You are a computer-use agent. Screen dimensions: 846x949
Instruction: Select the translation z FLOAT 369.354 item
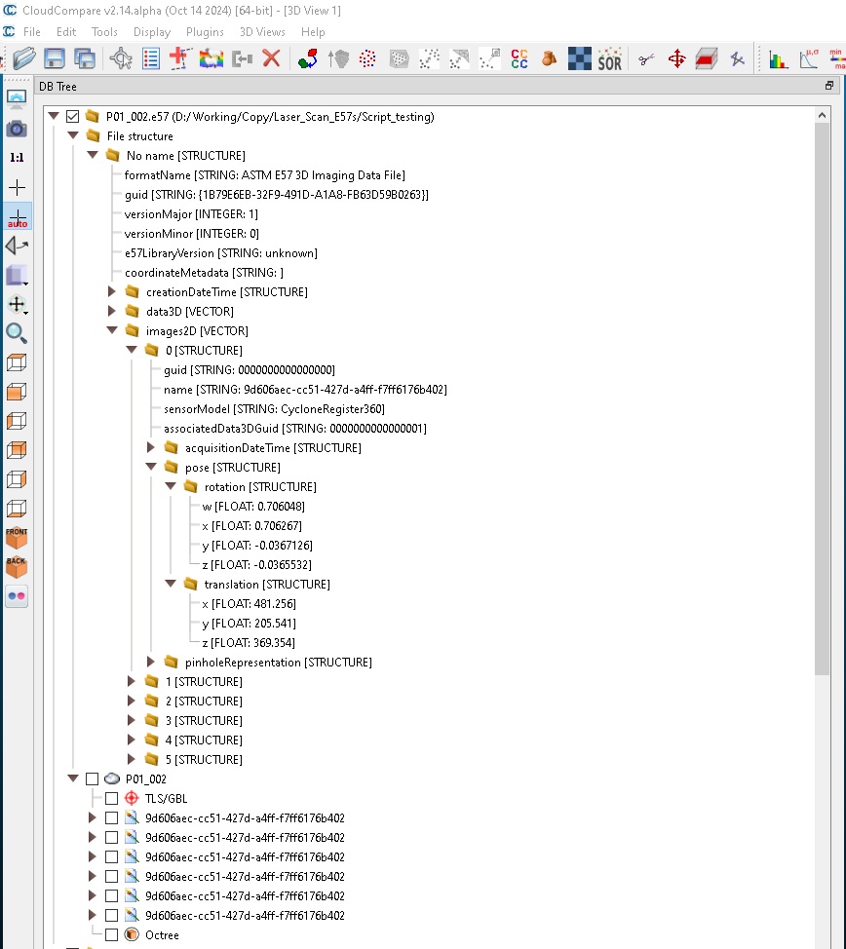coord(248,643)
